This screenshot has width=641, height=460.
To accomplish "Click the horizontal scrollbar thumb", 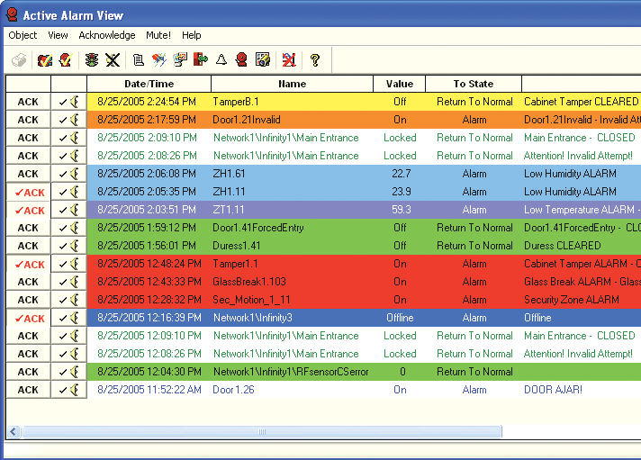I will pyautogui.click(x=262, y=431).
